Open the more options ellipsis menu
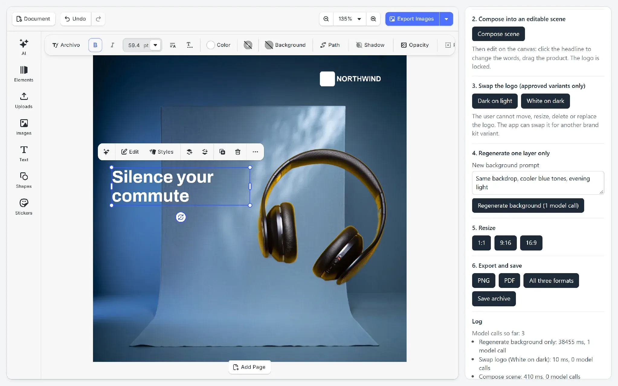Image resolution: width=618 pixels, height=386 pixels. tap(255, 152)
